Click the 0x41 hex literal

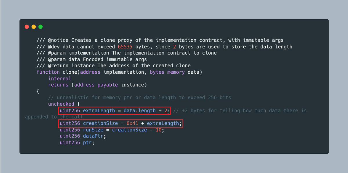[133, 123]
